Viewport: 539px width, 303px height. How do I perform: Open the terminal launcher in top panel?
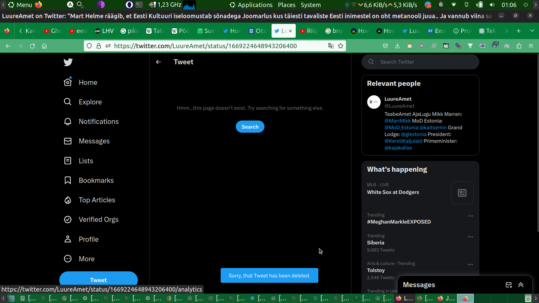(139, 5)
